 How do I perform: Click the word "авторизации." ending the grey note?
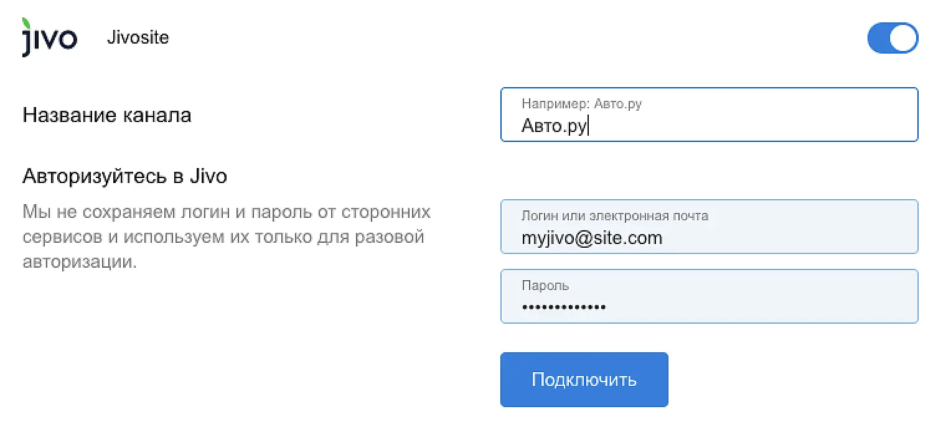[x=79, y=261]
